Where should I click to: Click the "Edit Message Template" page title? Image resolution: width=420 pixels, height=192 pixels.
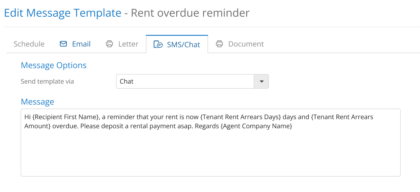(62, 13)
